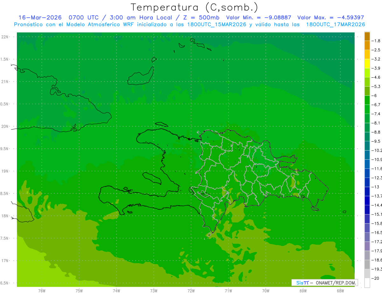Click the -5.3 colorbar label
The width and height of the screenshot is (382, 295).
click(x=376, y=87)
